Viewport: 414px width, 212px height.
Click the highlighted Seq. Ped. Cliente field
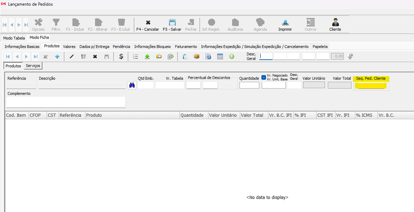(371, 86)
